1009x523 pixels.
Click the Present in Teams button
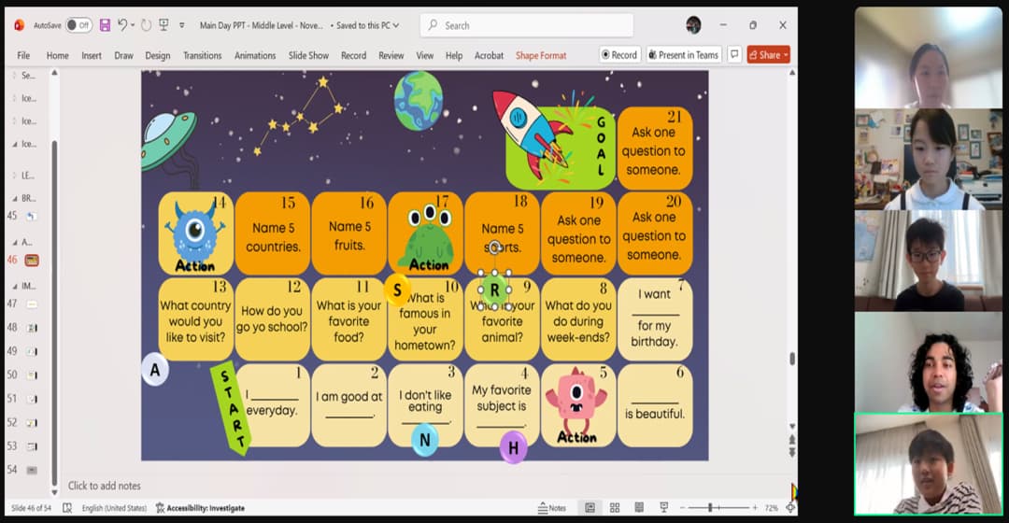[x=683, y=55]
